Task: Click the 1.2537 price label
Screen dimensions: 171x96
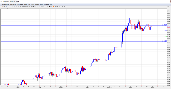Action: click(x=164, y=25)
